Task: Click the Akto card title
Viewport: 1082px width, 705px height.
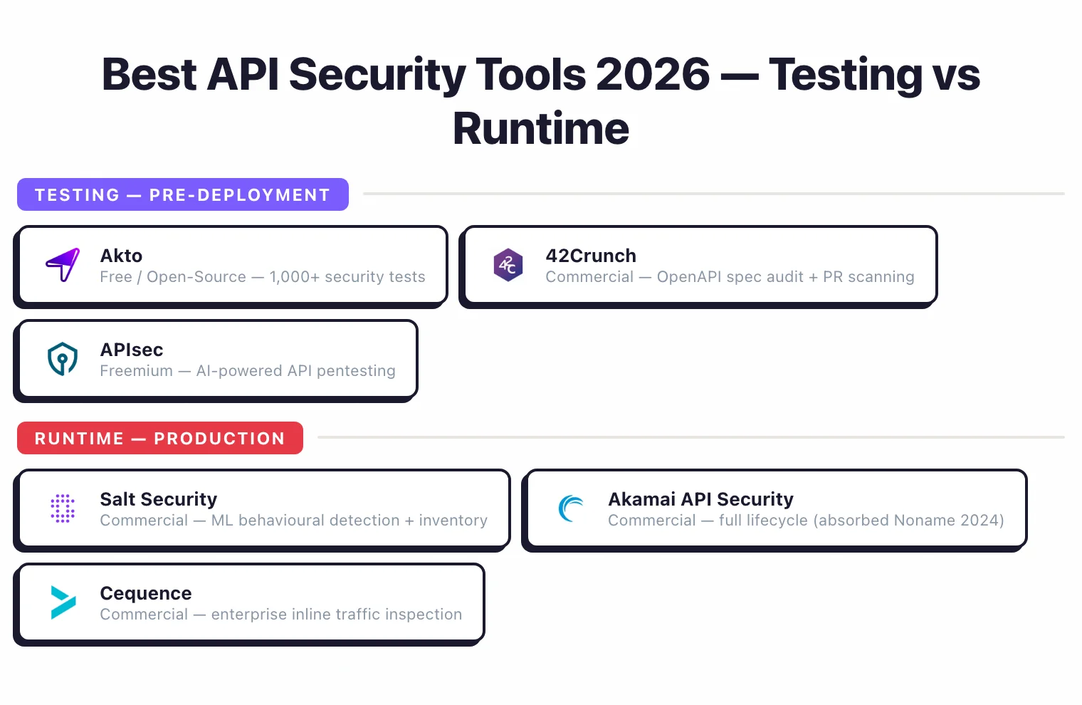Action: coord(121,256)
